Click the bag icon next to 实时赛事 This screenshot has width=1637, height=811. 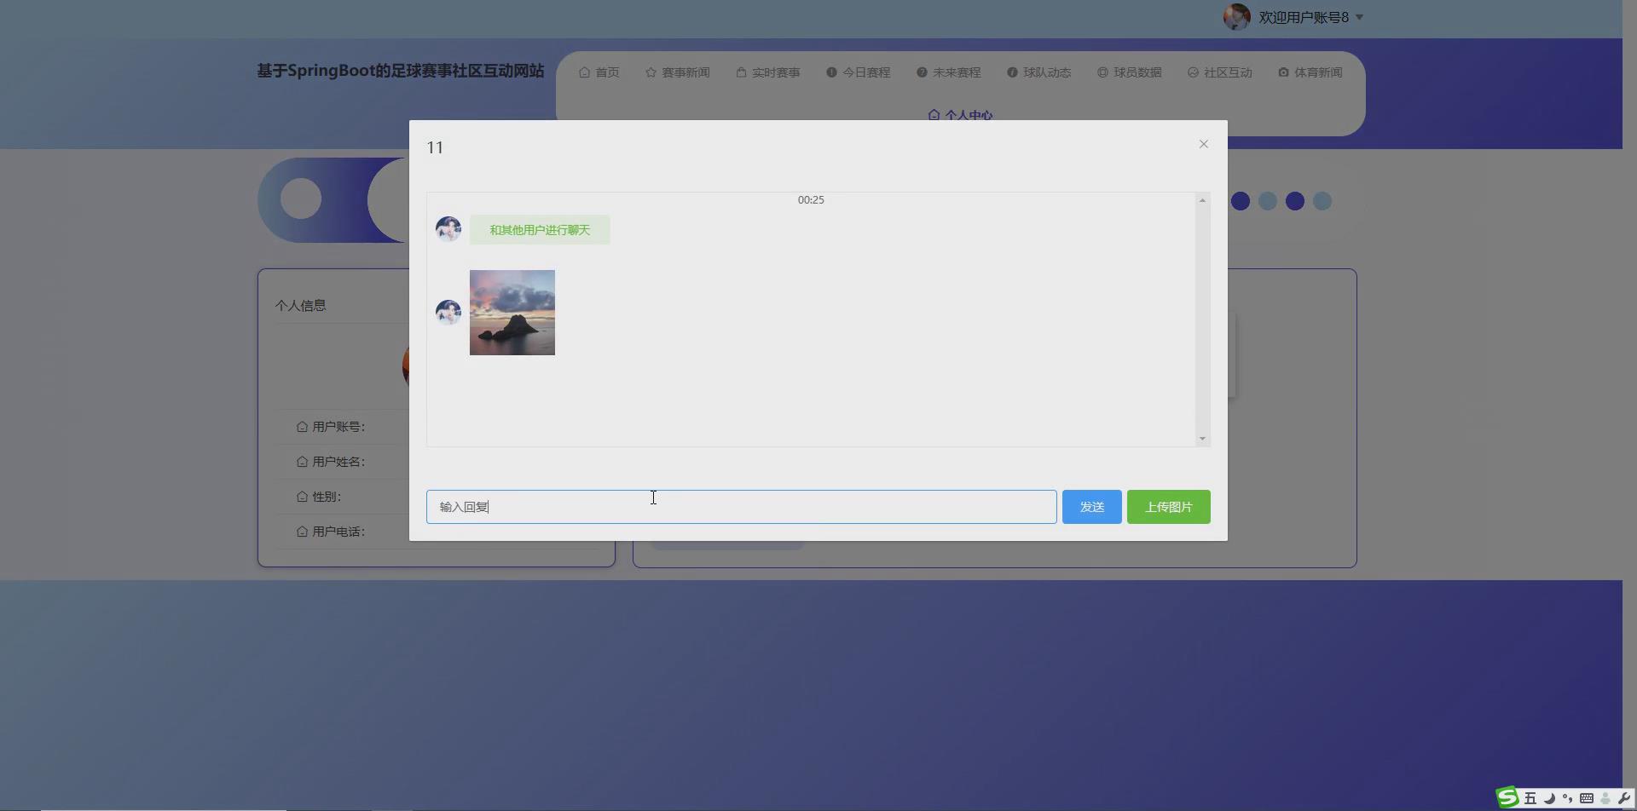point(741,72)
